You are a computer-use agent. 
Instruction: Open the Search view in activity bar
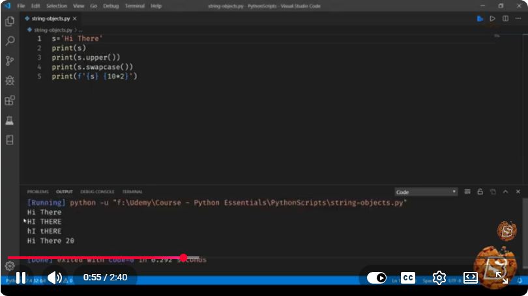pyautogui.click(x=10, y=41)
